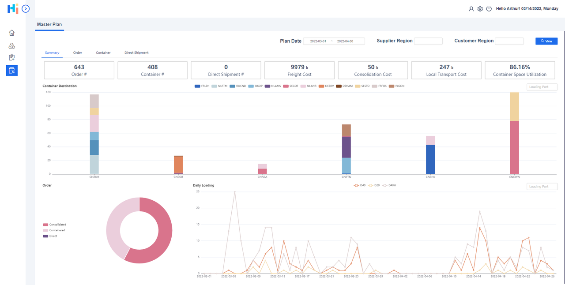Open the Daily Loading chart's Loading Port dropdown
The image size is (565, 285).
click(542, 187)
